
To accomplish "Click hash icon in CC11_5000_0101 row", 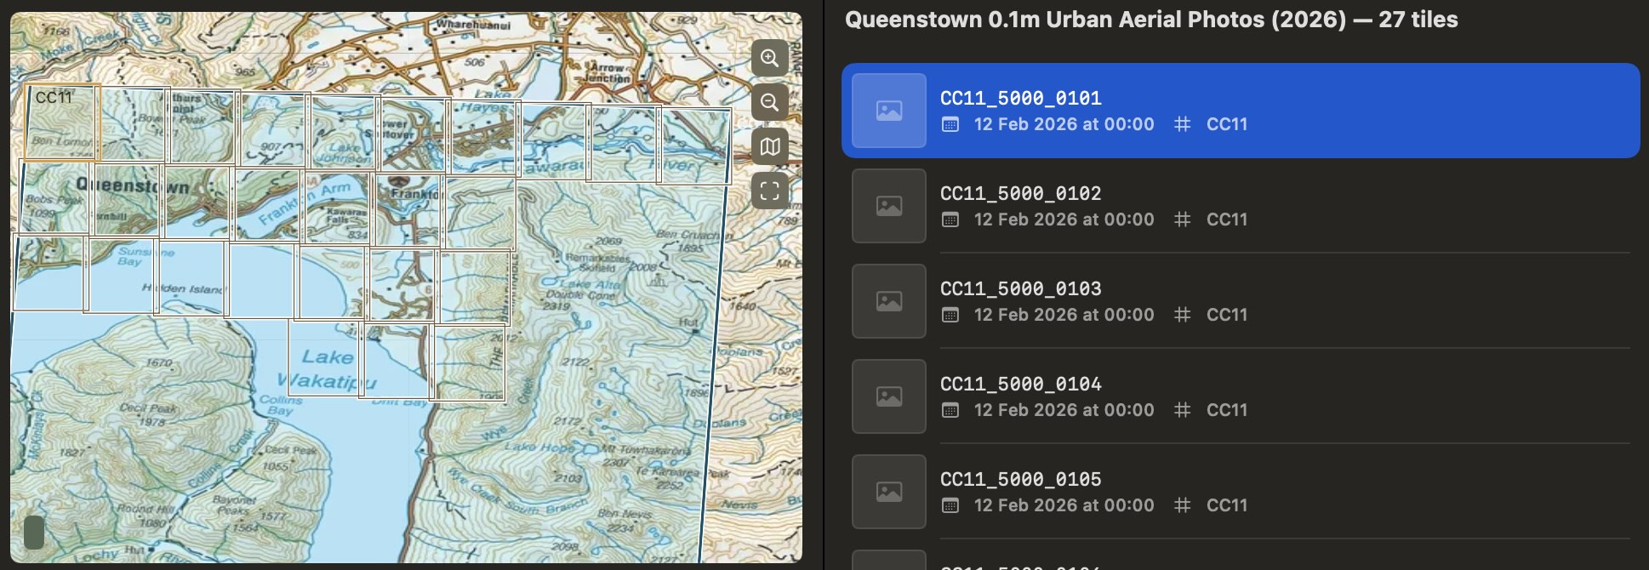I will 1182,124.
